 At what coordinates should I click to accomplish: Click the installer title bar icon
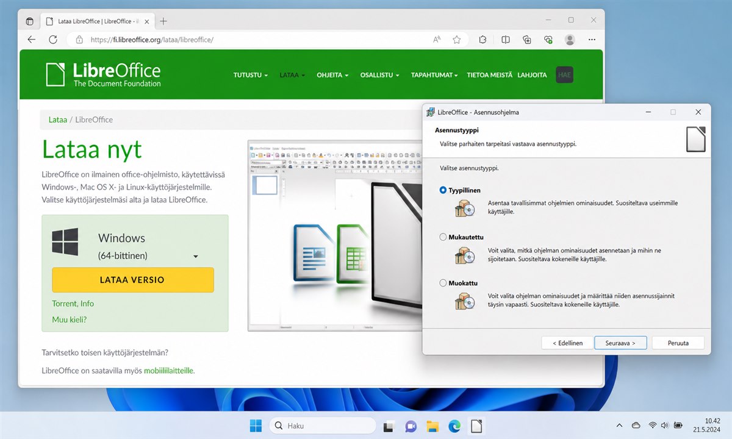pos(431,112)
